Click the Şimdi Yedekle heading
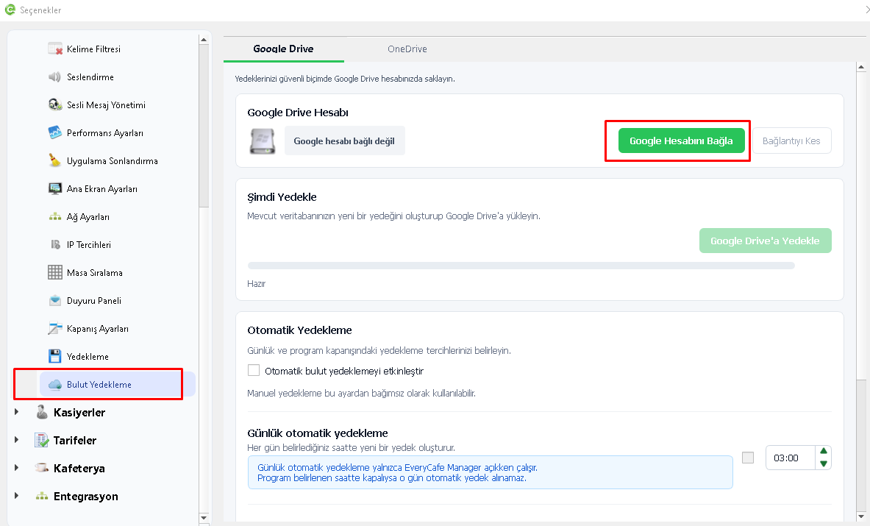870x526 pixels. click(x=282, y=197)
